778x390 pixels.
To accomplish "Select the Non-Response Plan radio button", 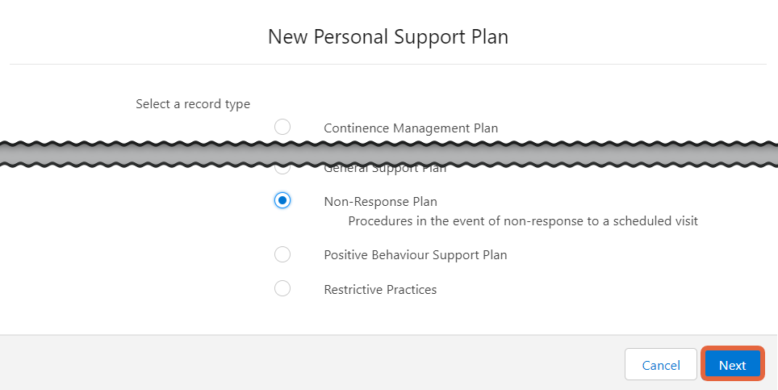I will (x=282, y=200).
